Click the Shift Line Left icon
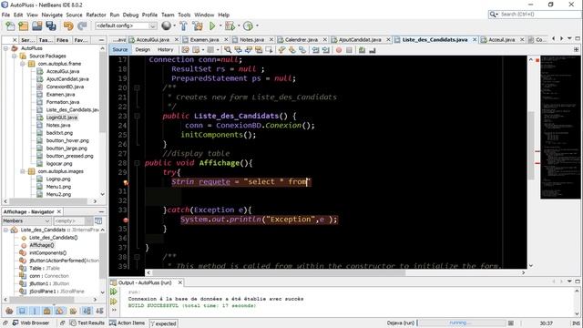 316,50
